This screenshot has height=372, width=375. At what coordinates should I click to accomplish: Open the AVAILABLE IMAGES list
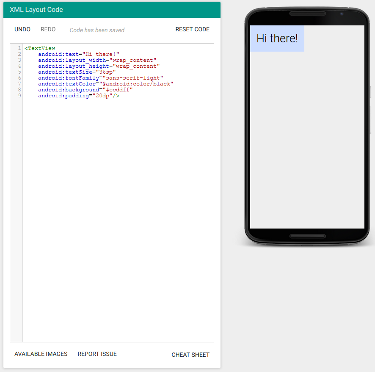[41, 354]
